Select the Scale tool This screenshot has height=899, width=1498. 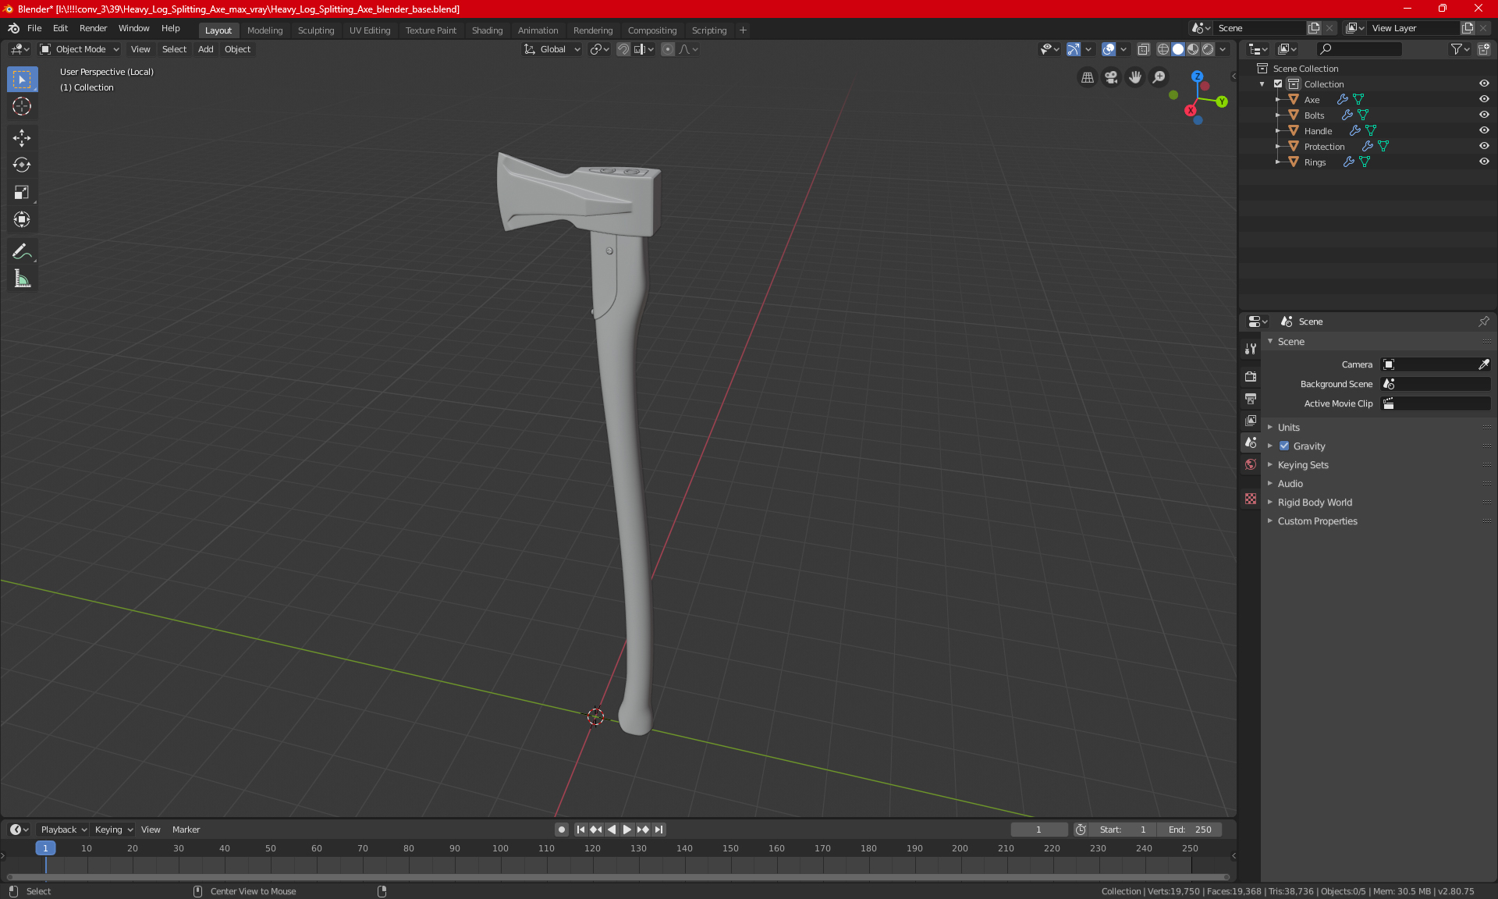pyautogui.click(x=22, y=192)
